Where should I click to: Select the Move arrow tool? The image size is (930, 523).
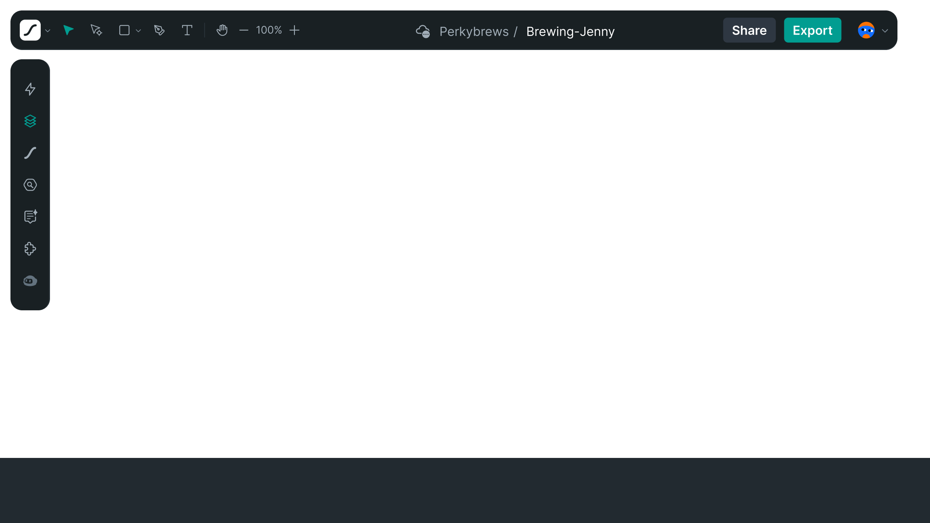pos(69,30)
